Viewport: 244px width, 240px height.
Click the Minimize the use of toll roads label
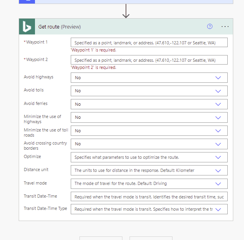click(46, 132)
